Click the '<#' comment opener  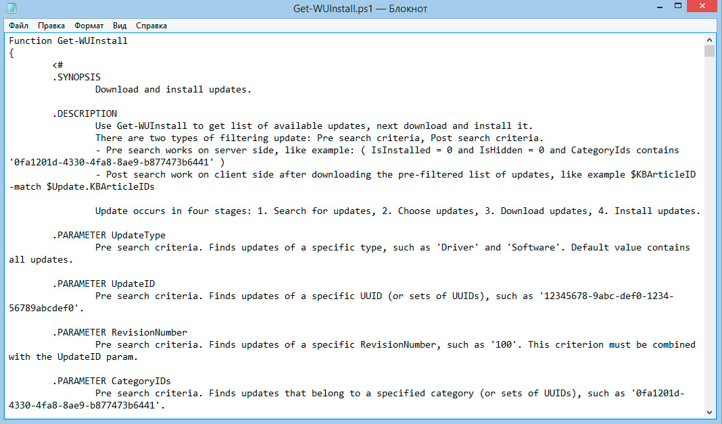[57, 65]
